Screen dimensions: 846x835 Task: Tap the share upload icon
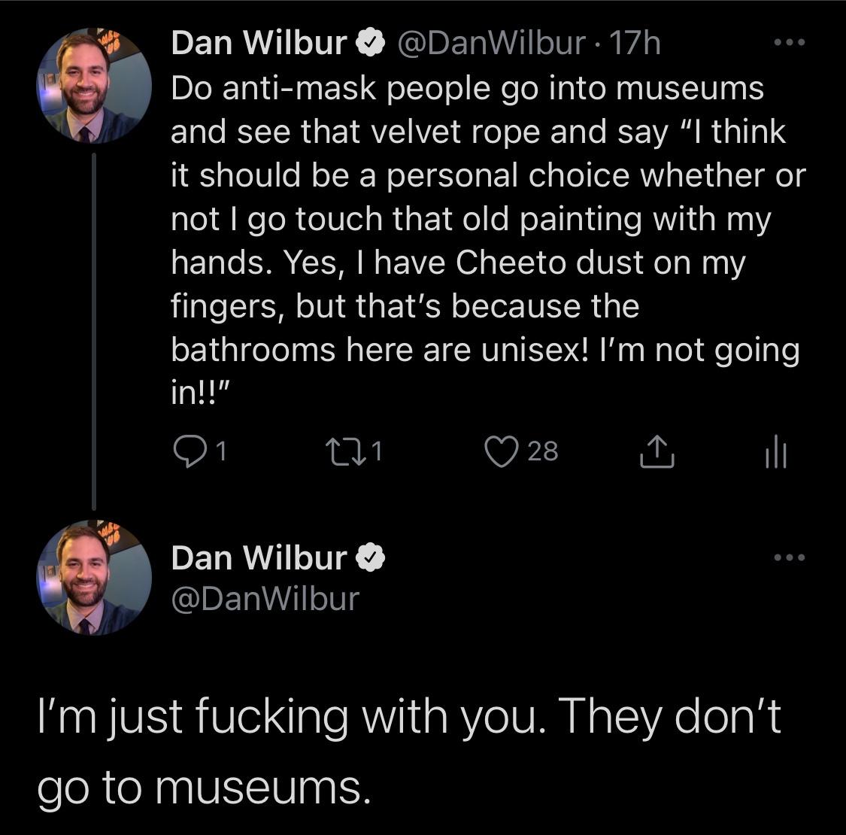(656, 452)
